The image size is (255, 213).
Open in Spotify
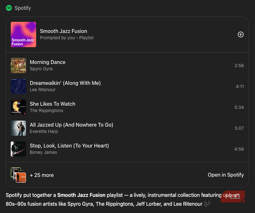tap(226, 175)
